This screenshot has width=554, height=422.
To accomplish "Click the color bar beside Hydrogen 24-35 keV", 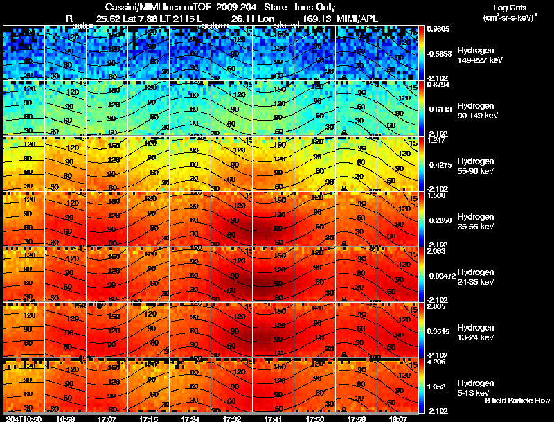I will (x=422, y=274).
